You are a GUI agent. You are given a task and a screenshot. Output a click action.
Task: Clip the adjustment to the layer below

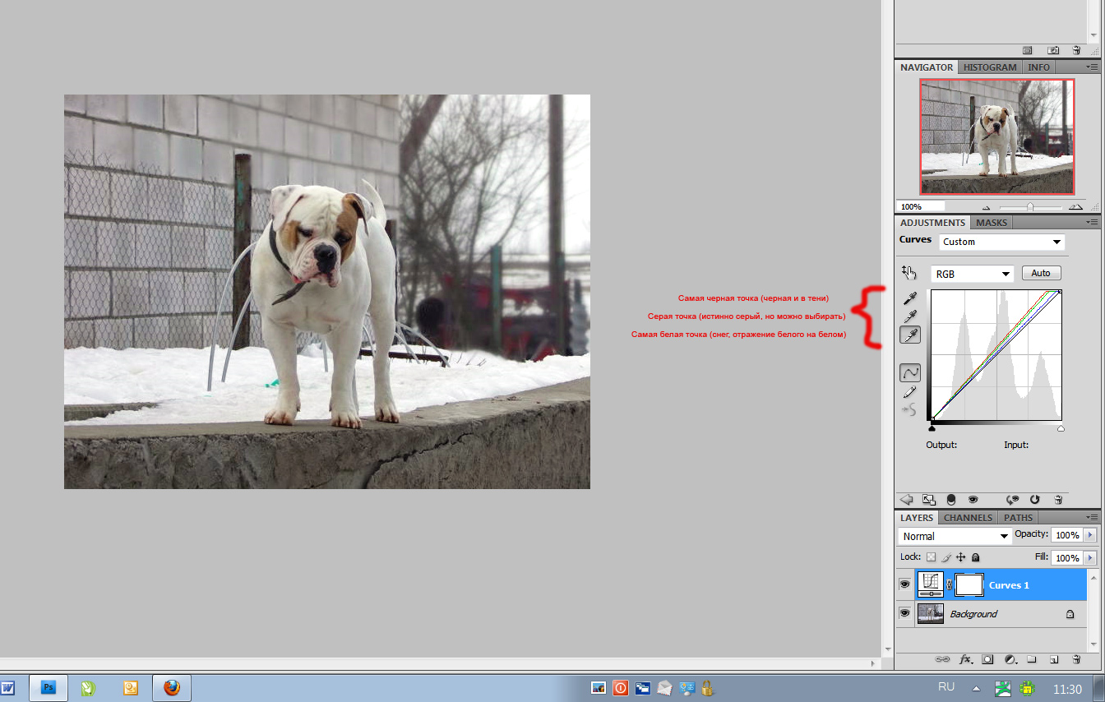[950, 499]
